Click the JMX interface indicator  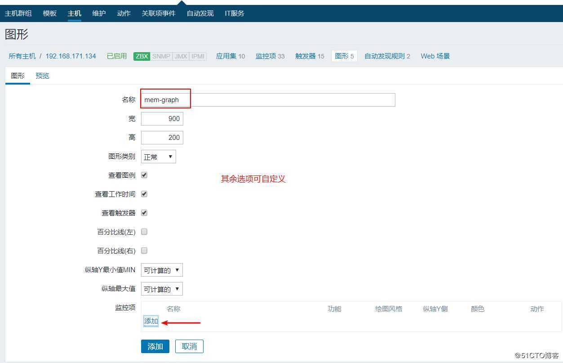point(180,56)
